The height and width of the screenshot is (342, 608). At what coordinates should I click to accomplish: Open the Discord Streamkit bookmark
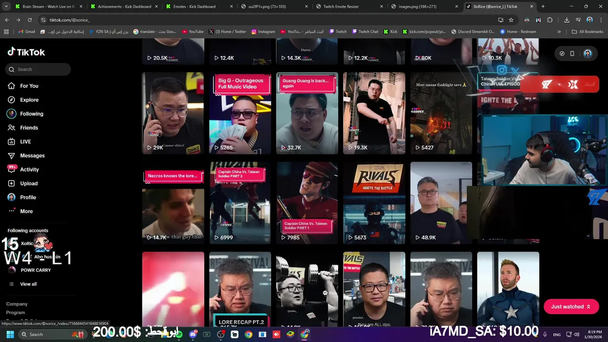tap(473, 32)
